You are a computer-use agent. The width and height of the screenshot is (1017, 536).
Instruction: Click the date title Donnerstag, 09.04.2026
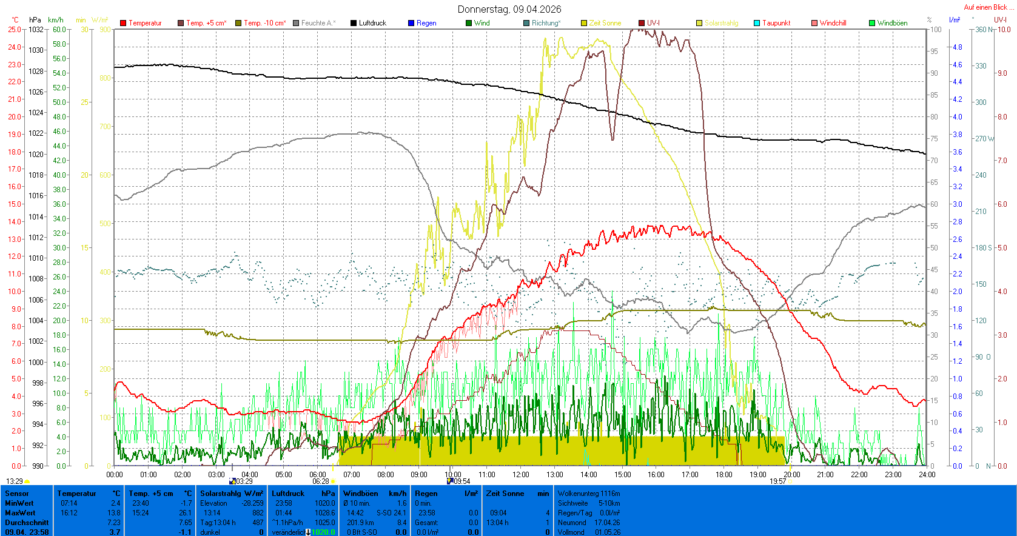tap(509, 9)
